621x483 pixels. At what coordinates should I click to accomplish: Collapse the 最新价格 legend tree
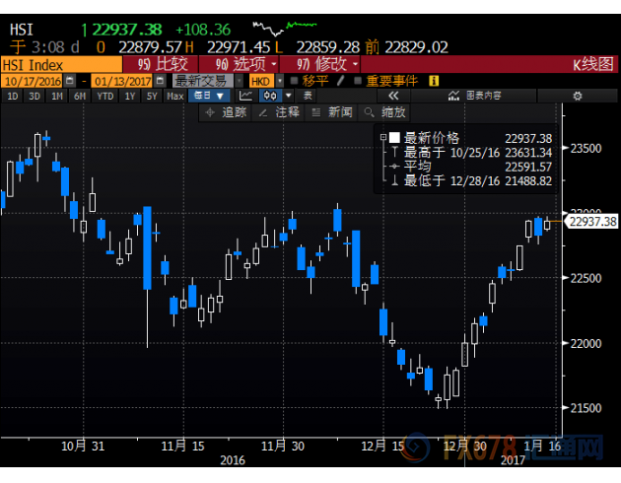click(x=382, y=139)
